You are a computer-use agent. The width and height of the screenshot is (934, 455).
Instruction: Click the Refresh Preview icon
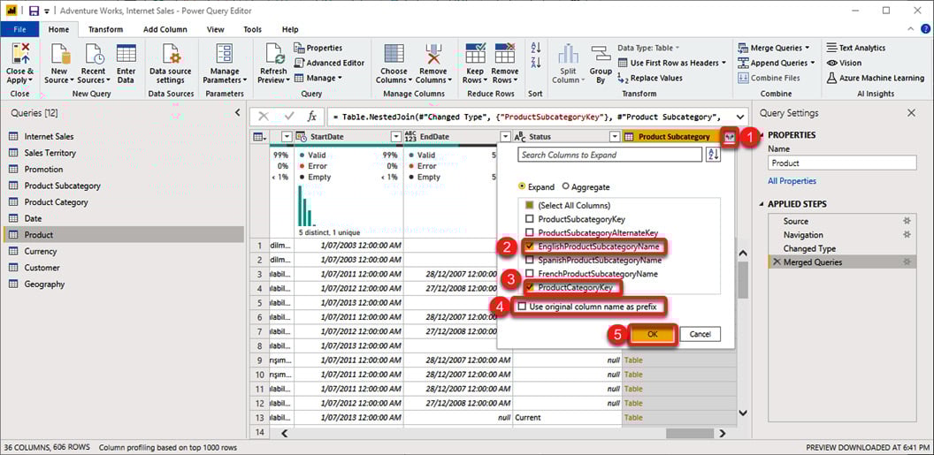point(274,55)
